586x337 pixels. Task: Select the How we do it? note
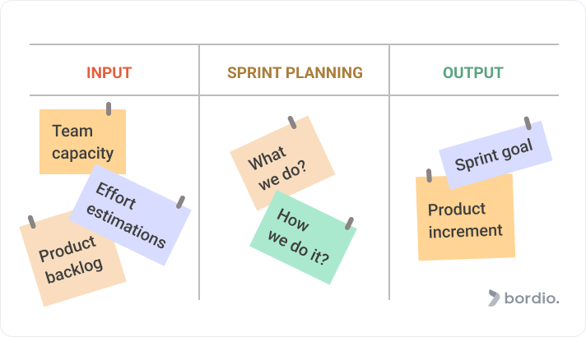point(303,240)
